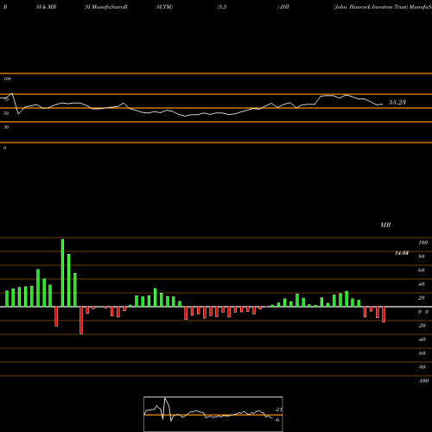This screenshot has width=432, height=432.
Task: Click the -100 label on MR axis
Action: 422,381
